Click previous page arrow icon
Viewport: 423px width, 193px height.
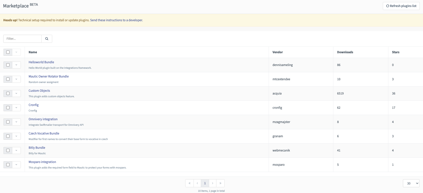point(197,183)
